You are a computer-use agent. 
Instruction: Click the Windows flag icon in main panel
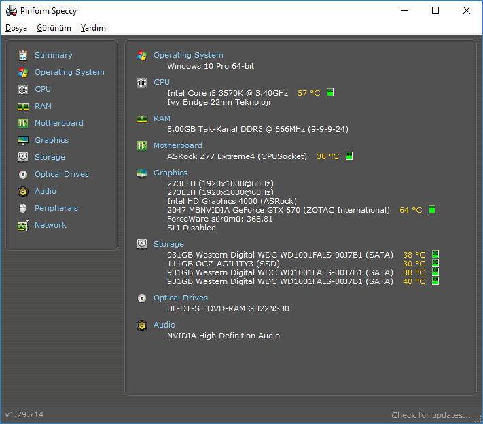point(142,56)
